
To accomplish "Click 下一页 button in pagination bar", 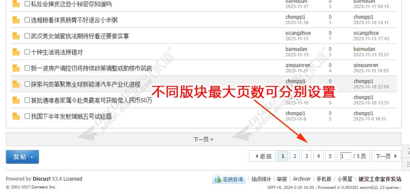I will click(386, 156).
